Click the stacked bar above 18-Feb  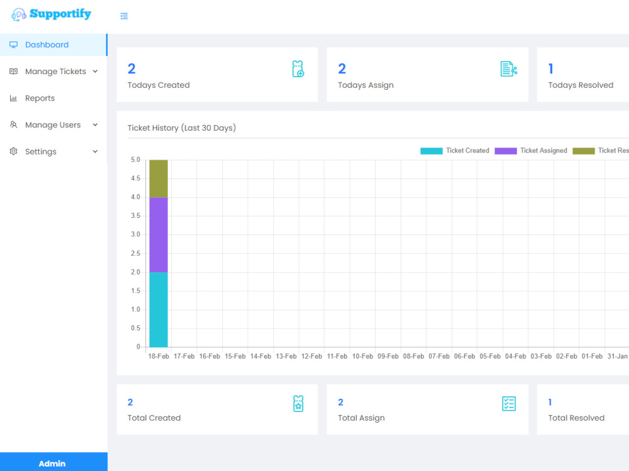158,251
